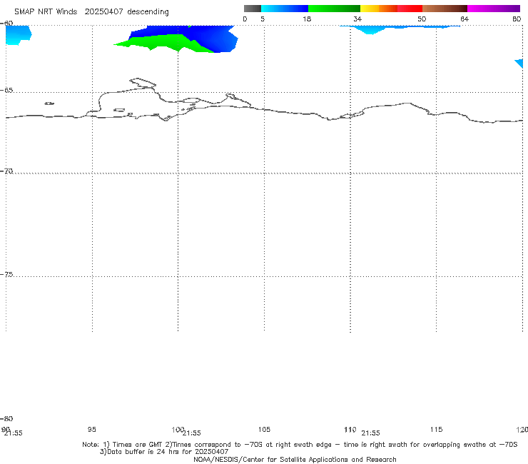Click the longitude label '95'
The height and width of the screenshot is (464, 528).
(91, 429)
